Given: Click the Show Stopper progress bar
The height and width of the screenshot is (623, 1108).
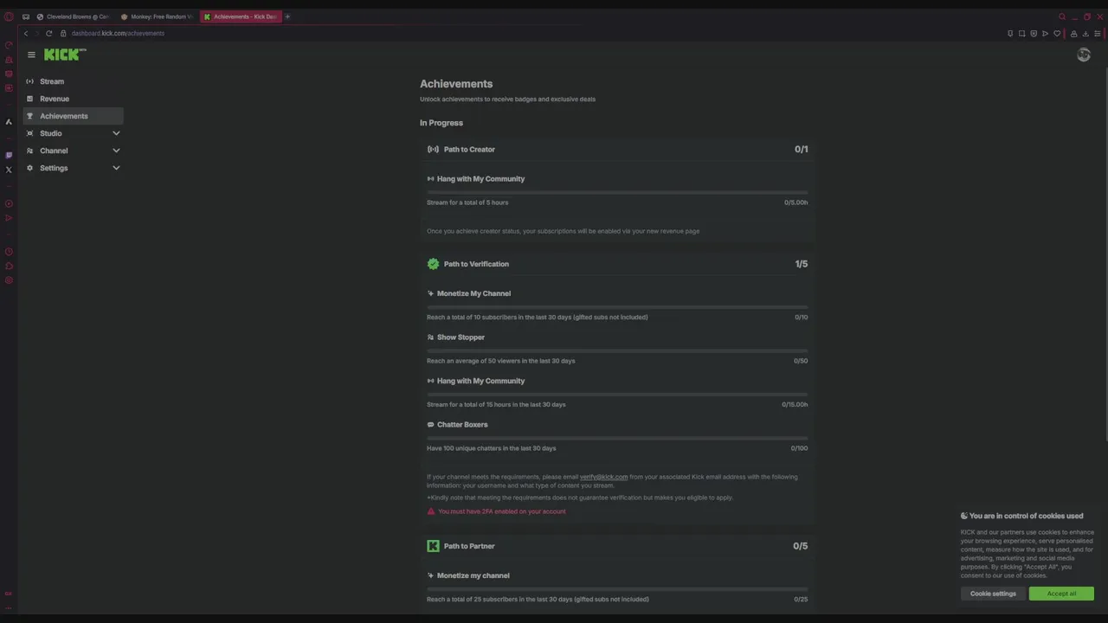Looking at the screenshot, I should tap(617, 350).
